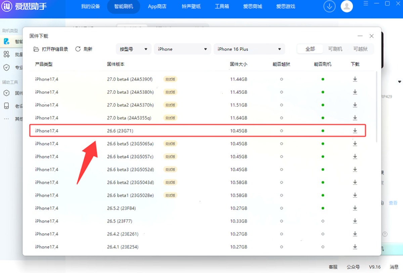Download the 27.0 beta3 (24A5380h) firmware
The height and width of the screenshot is (273, 403).
coord(355,92)
